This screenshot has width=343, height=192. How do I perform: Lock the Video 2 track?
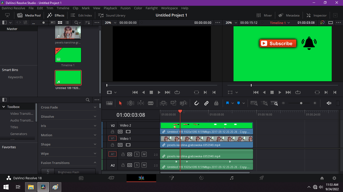(x=112, y=131)
